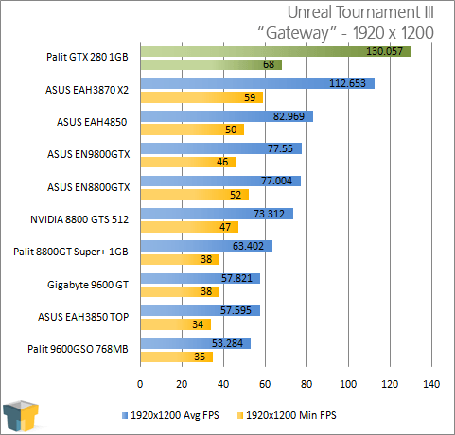The width and height of the screenshot is (455, 435).
Task: Click the Techgage cube logo icon
Action: (21, 415)
